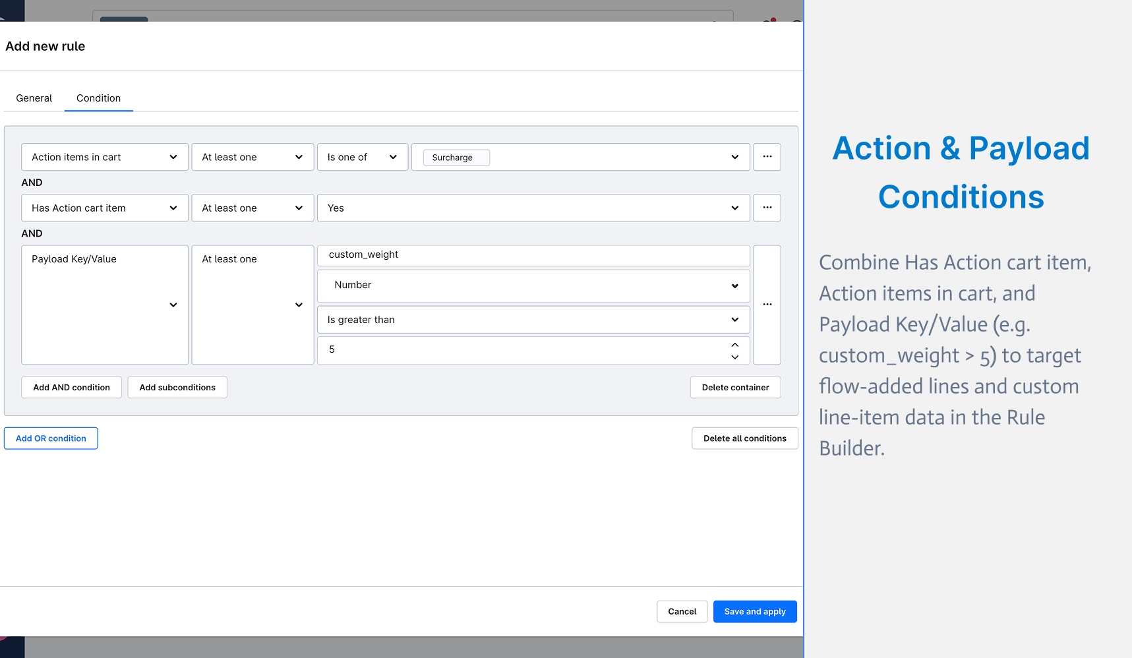Screen dimensions: 1132x658
Task: Open options menu for Payload Key/Value row
Action: [767, 305]
